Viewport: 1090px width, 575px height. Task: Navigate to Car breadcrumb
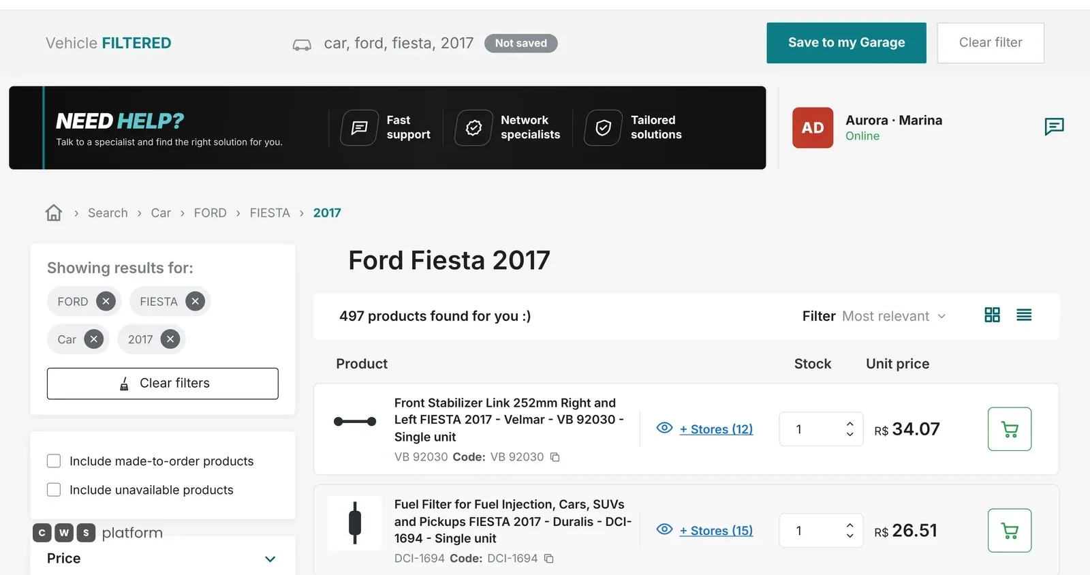pyautogui.click(x=161, y=213)
